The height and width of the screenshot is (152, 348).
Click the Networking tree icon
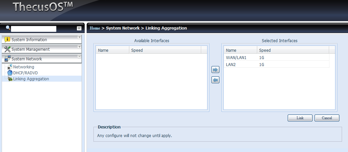pos(10,67)
